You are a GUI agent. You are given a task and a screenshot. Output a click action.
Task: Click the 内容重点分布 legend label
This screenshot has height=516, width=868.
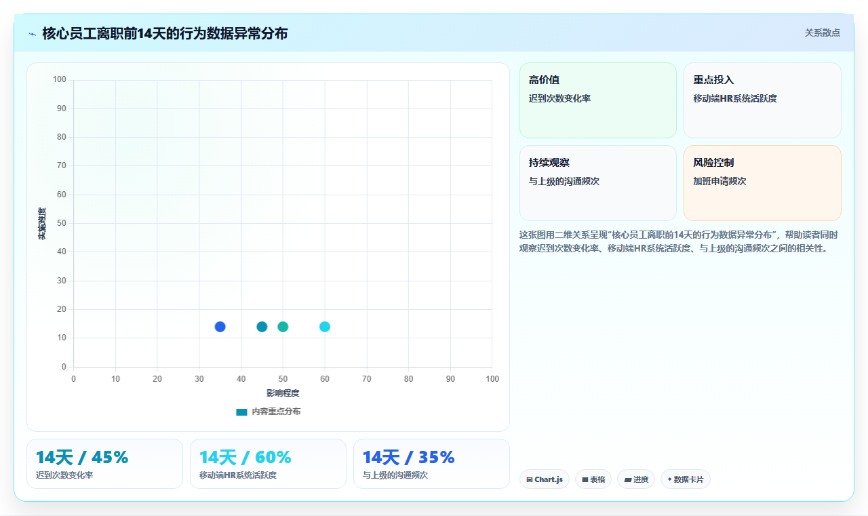click(x=276, y=412)
